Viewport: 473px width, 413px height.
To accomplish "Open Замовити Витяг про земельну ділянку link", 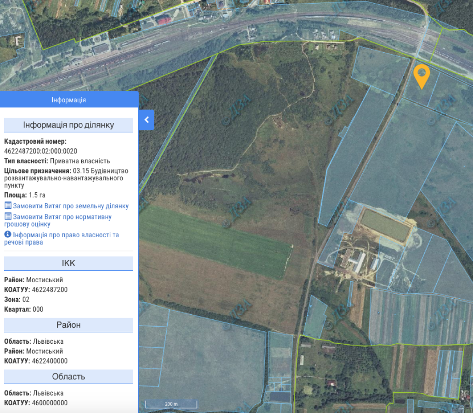I will 71,206.
